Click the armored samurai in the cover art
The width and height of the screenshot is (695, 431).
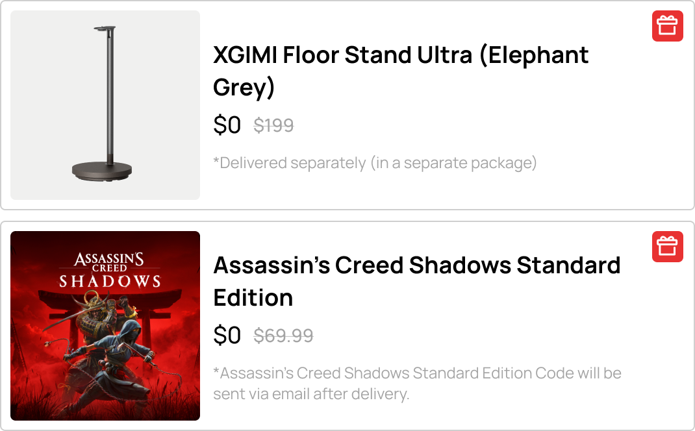tap(96, 318)
